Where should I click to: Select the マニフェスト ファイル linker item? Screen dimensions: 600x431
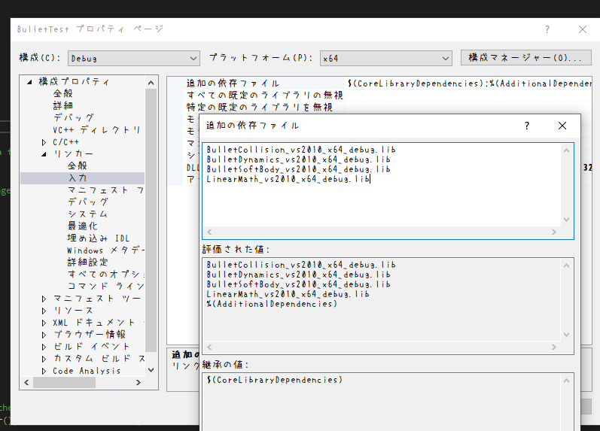coord(105,190)
